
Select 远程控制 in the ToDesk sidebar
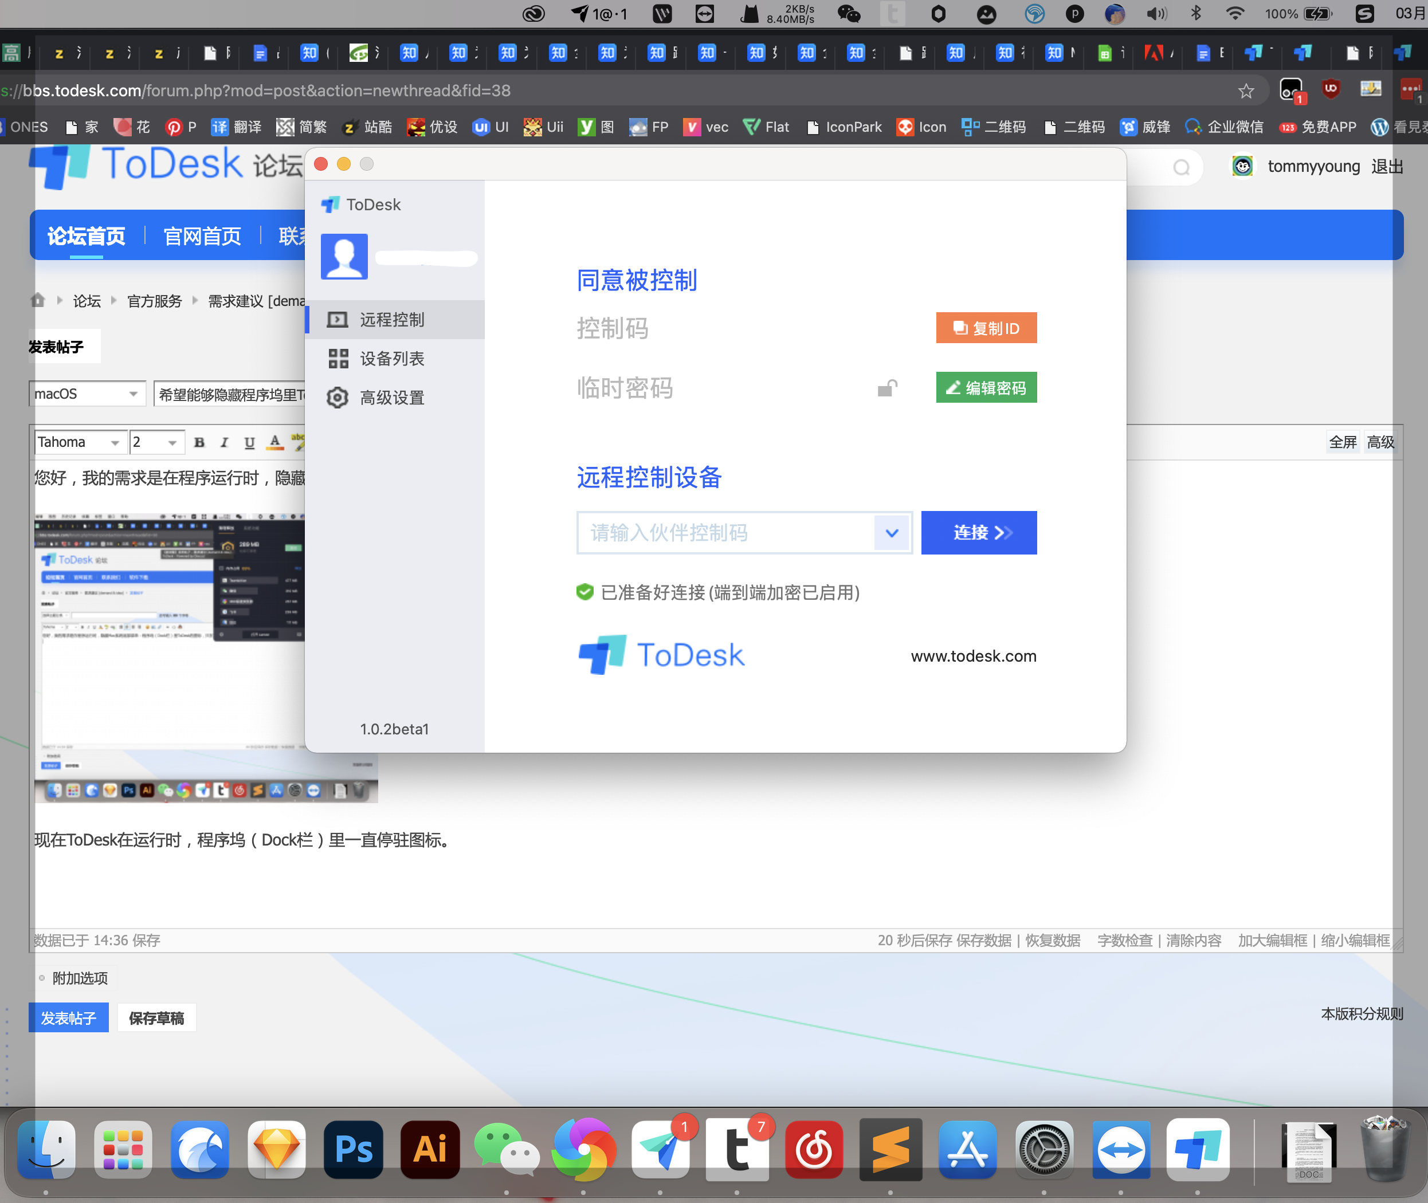393,319
